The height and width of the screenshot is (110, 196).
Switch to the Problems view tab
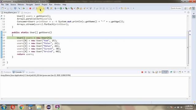click(x=6, y=72)
